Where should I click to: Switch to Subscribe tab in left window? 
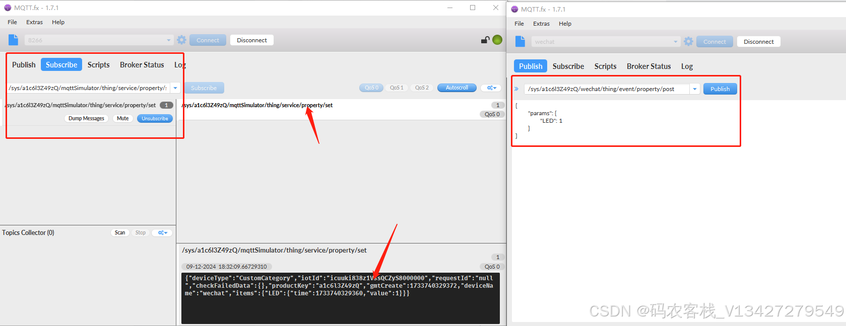[x=61, y=65]
